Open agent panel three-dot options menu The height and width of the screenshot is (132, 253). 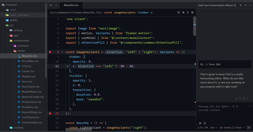click(x=250, y=5)
